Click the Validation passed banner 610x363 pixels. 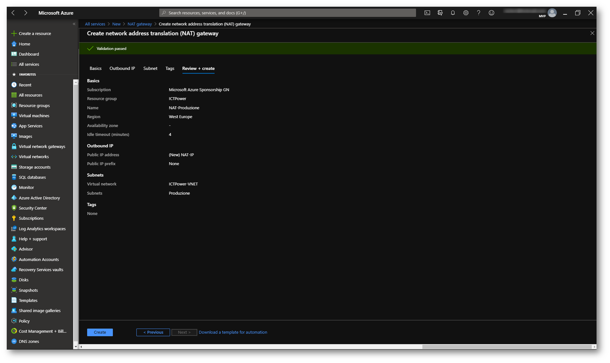pos(338,48)
